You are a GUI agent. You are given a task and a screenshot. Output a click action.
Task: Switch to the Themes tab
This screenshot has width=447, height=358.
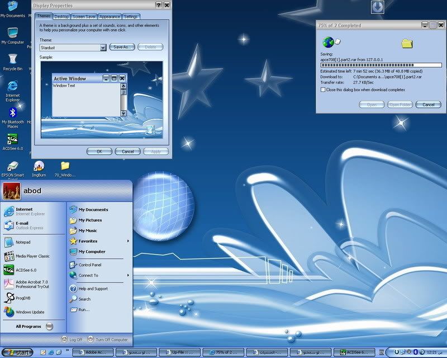(44, 16)
